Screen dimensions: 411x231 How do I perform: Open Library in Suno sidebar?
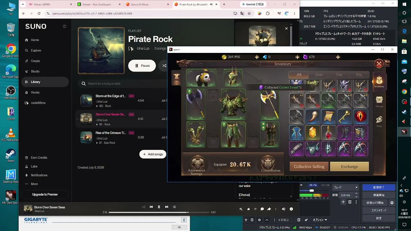click(x=45, y=82)
